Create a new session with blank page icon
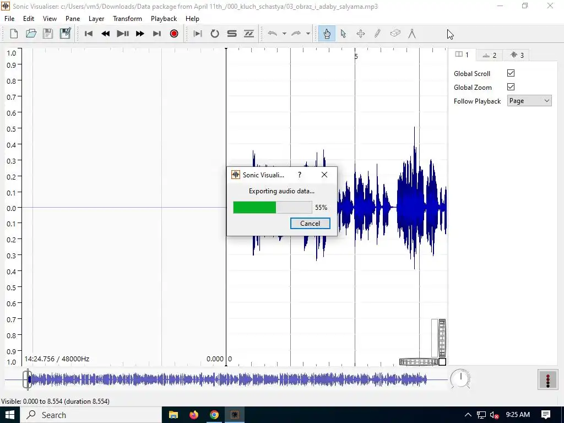The height and width of the screenshot is (423, 564). coord(14,34)
